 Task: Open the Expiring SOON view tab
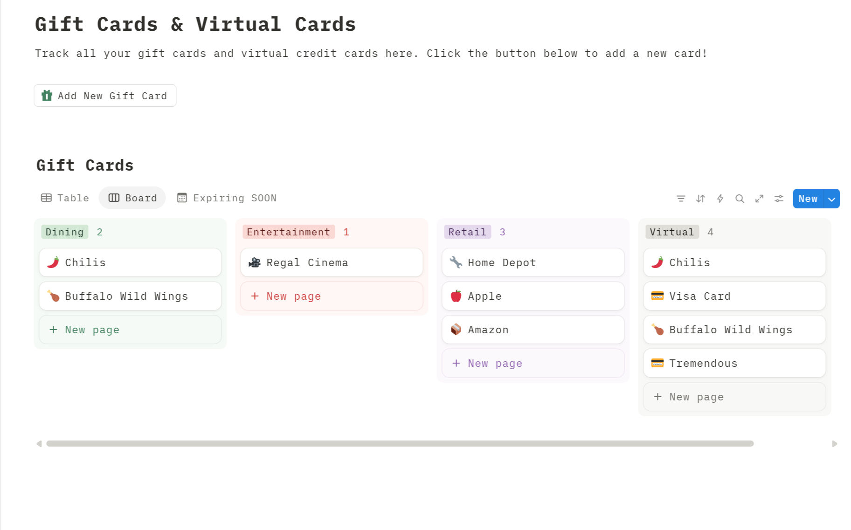pyautogui.click(x=227, y=198)
